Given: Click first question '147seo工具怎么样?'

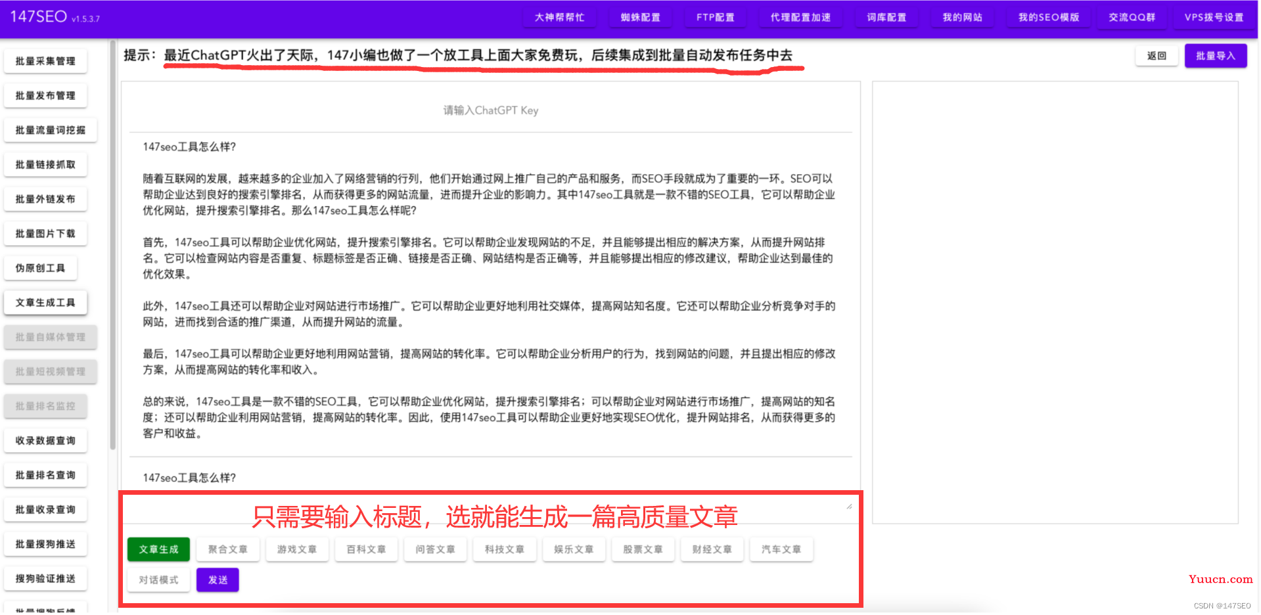Looking at the screenshot, I should 189,147.
